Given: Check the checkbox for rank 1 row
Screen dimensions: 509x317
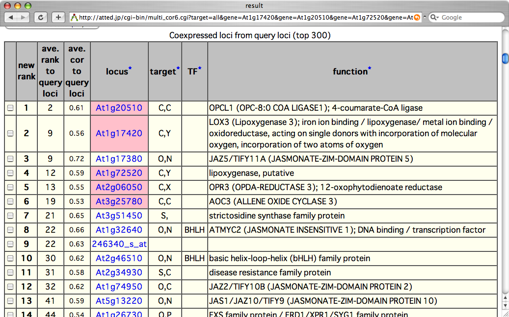Looking at the screenshot, I should point(10,108).
